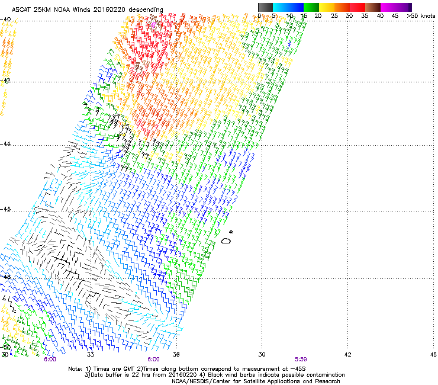Click the -40 latitude label
This screenshot has height=385, width=438.
(x=5, y=20)
